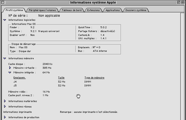Viewport: 186px width, 120px height.
Task: Click the window zoom box icon
Action: pos(179,2)
